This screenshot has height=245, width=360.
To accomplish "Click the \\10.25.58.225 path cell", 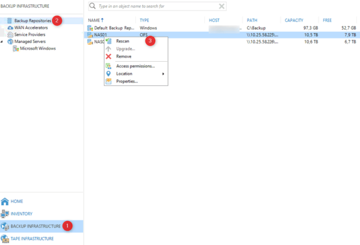I will (x=262, y=35).
